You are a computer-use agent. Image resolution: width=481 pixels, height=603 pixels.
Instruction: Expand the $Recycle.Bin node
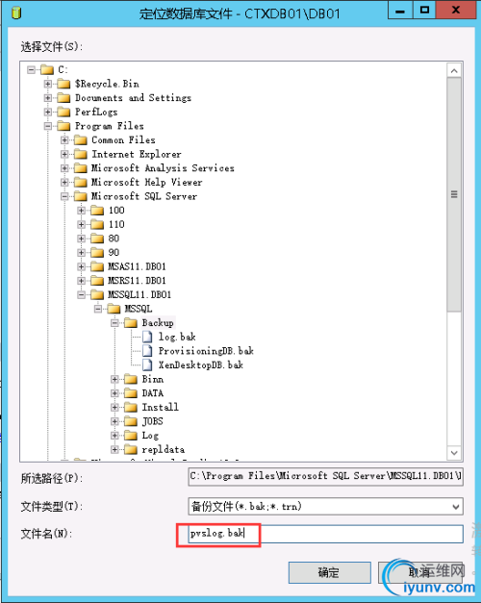[48, 84]
